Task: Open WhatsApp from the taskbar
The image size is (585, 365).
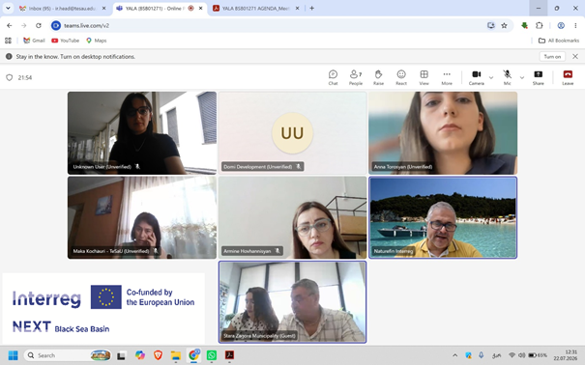Action: click(211, 355)
